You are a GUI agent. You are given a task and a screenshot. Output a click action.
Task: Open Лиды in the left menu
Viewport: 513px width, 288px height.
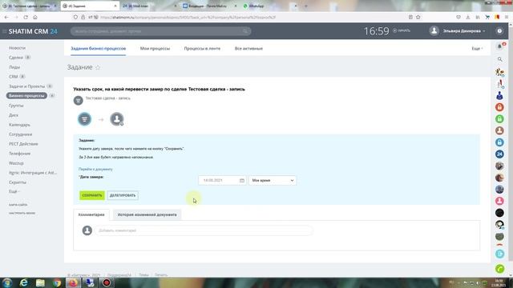tap(14, 67)
